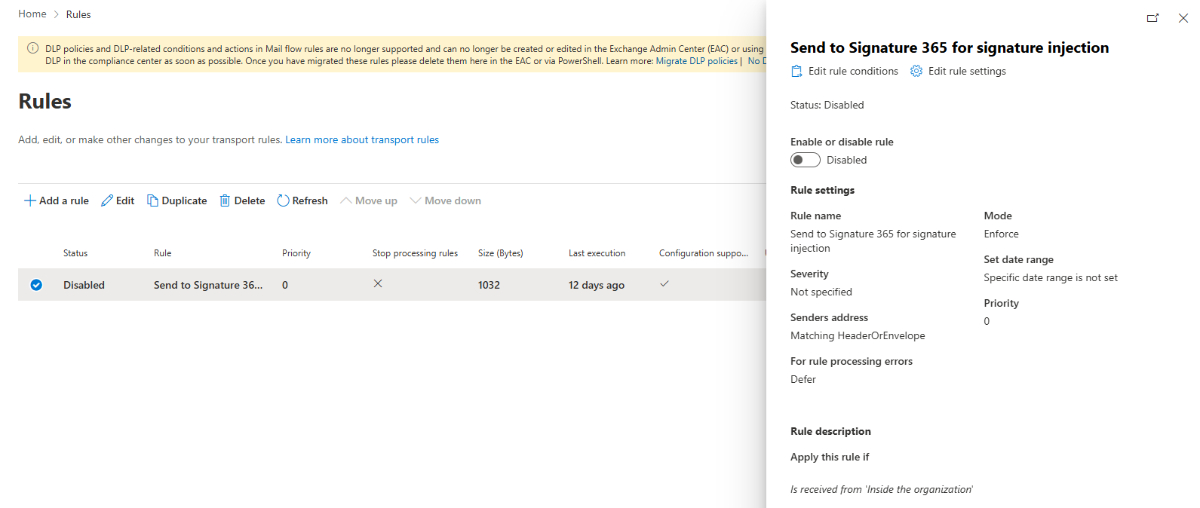Click the Add a rule plus icon
Image resolution: width=1200 pixels, height=508 pixels.
(30, 200)
